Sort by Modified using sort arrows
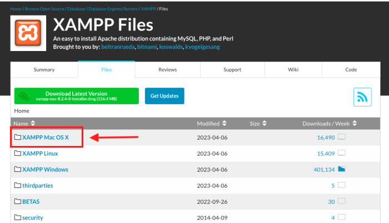Screen dimensions: 389x223 tap(225, 123)
